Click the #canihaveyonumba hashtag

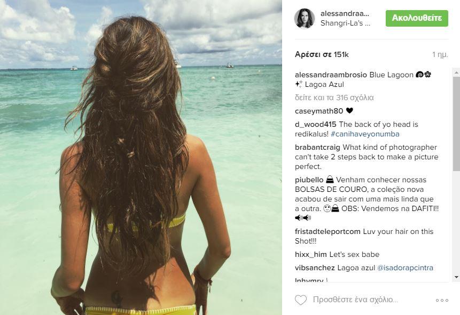[x=365, y=134]
